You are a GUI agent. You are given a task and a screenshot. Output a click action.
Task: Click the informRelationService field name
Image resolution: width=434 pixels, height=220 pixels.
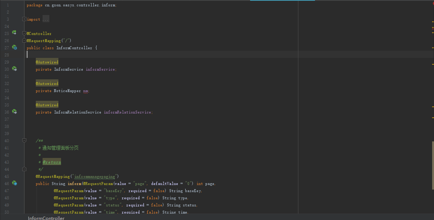coord(127,112)
